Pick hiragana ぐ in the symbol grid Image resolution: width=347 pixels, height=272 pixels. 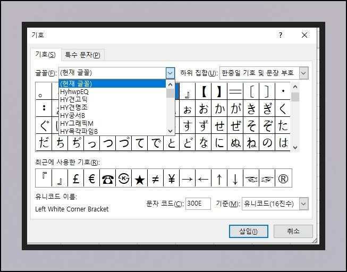click(44, 125)
